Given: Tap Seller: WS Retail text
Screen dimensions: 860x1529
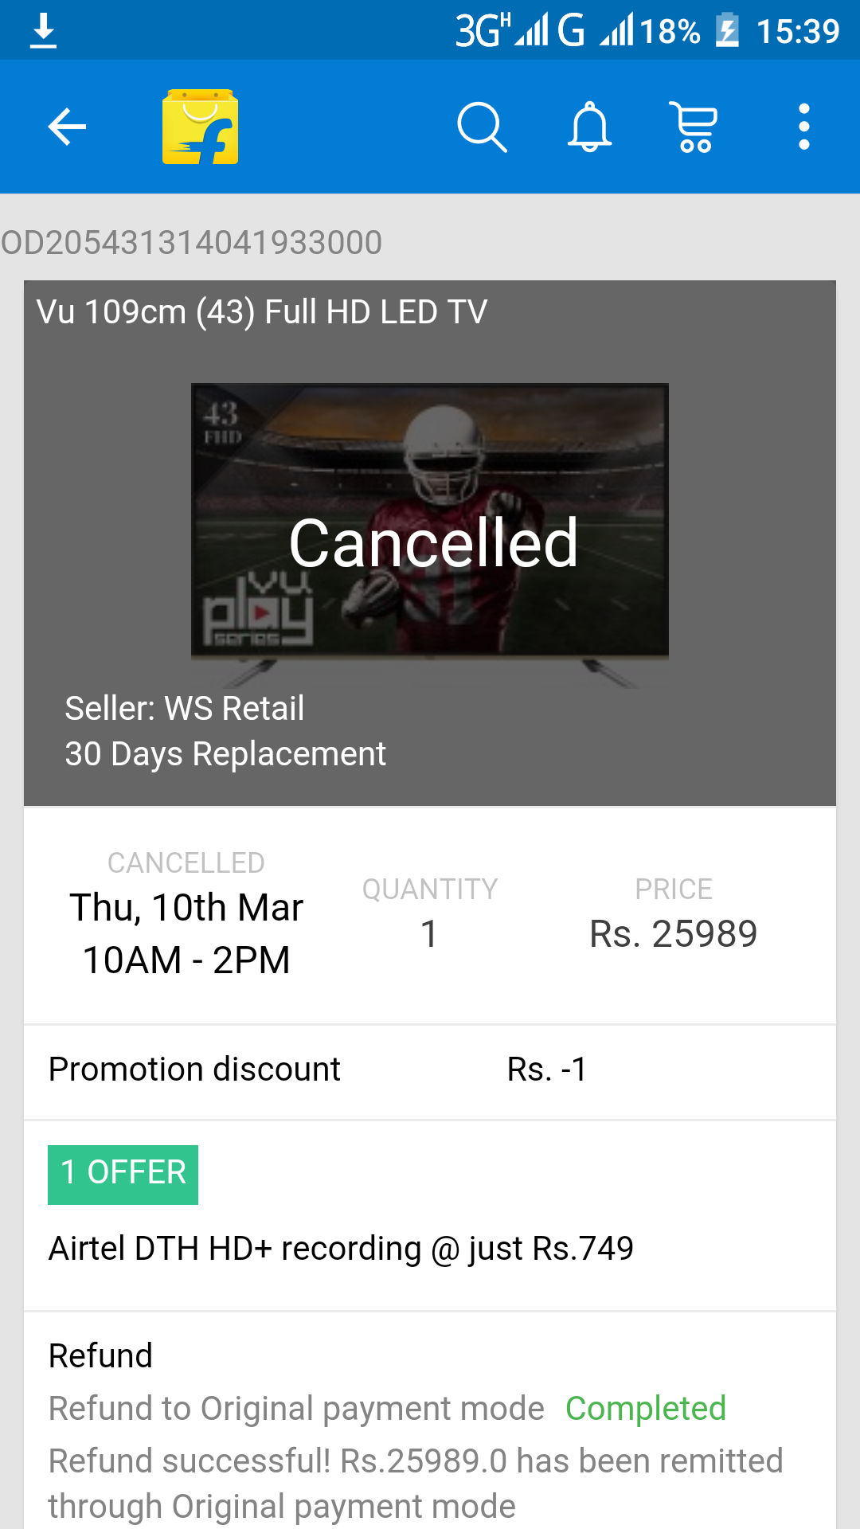Looking at the screenshot, I should pos(184,708).
